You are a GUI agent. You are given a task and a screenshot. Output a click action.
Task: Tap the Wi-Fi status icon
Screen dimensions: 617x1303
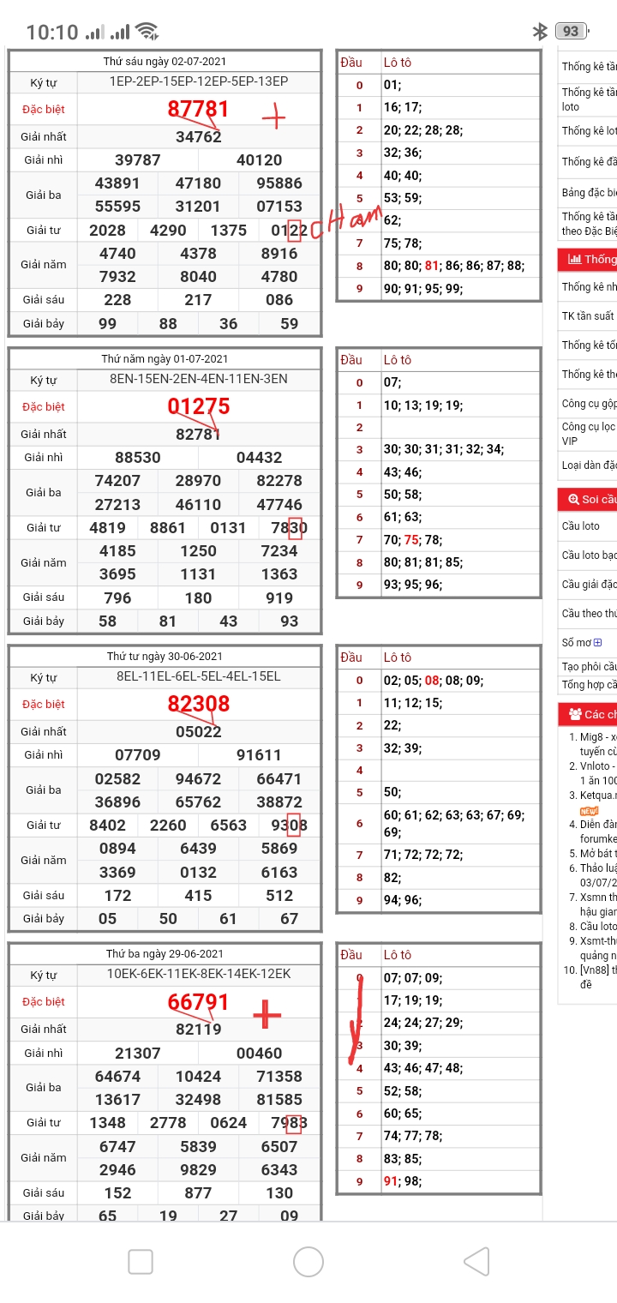click(x=147, y=32)
